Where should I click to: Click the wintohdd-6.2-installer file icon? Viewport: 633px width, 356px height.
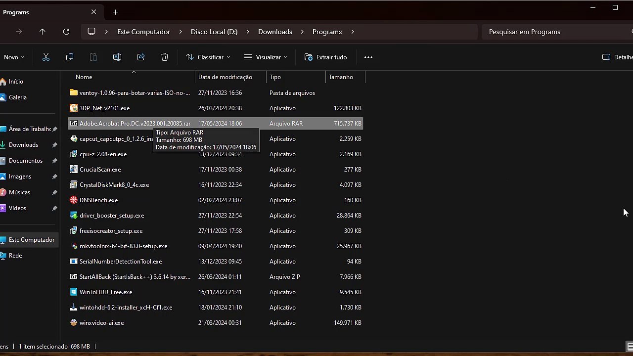click(74, 308)
